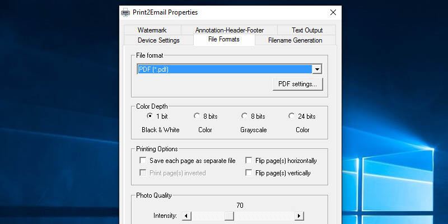The width and height of the screenshot is (448, 224).
Task: Enable Save each page as separate file
Action: pos(143,161)
